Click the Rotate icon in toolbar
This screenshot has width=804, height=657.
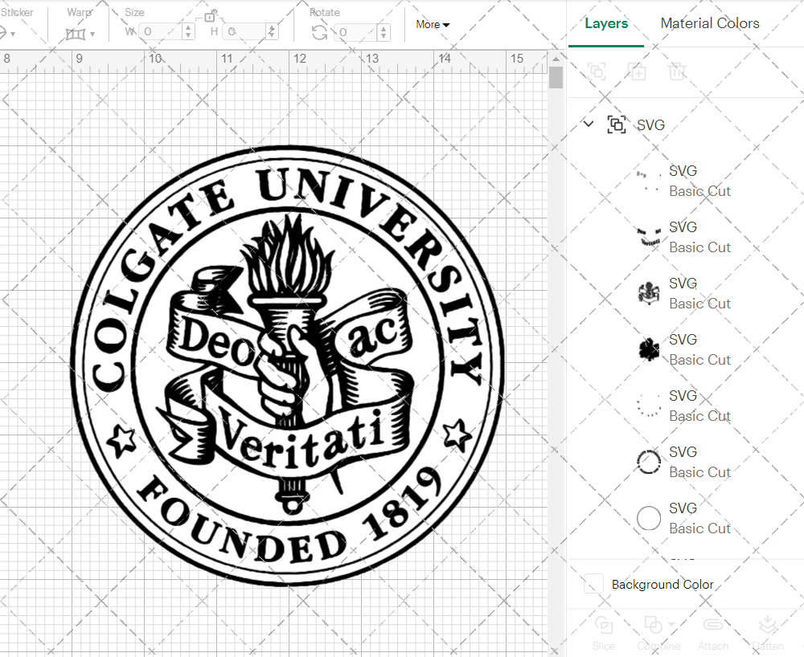click(319, 33)
